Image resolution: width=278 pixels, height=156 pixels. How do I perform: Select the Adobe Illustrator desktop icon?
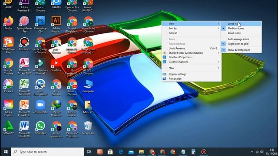click(x=56, y=24)
